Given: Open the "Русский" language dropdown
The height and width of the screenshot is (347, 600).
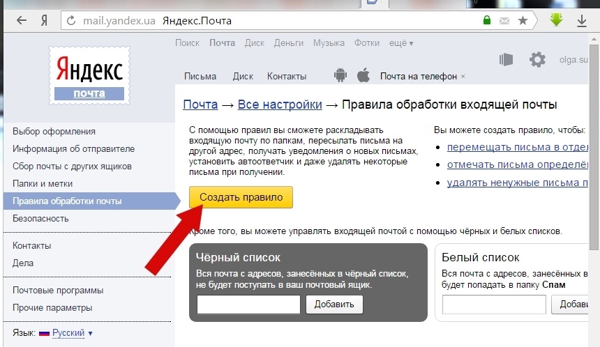Looking at the screenshot, I should pos(73,333).
